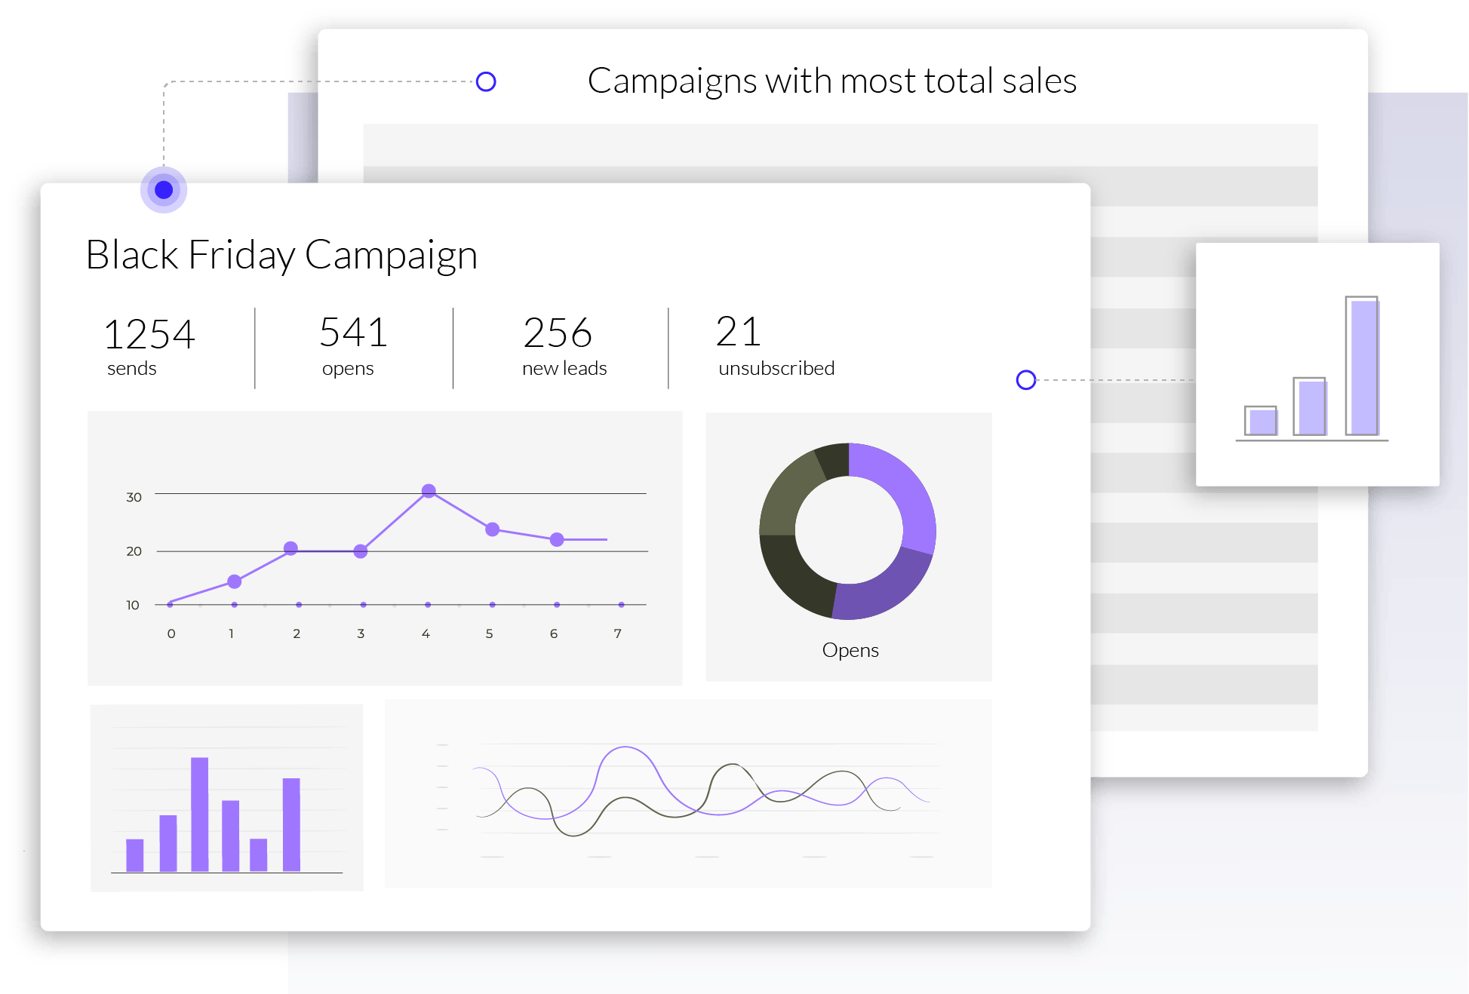Open the bar chart icon card
The height and width of the screenshot is (994, 1469).
[1317, 364]
